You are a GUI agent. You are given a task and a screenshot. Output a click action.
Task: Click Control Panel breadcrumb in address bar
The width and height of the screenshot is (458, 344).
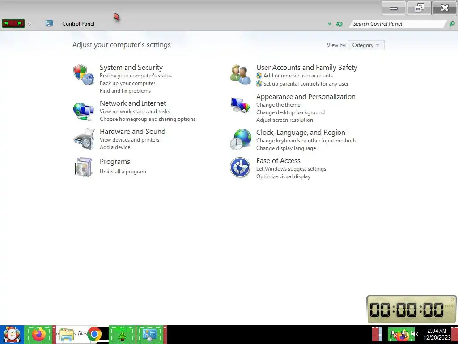(78, 24)
